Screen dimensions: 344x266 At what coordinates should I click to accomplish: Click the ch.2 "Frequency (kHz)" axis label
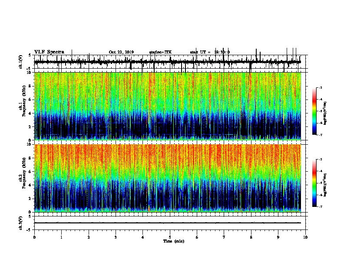coord(24,173)
